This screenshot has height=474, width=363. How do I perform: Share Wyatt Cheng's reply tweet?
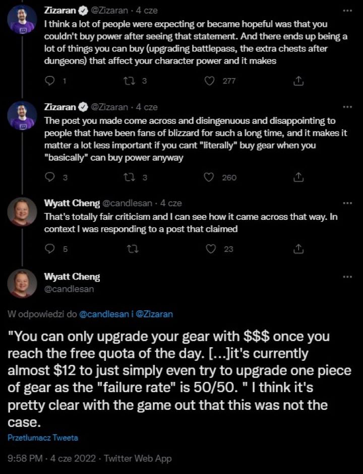click(x=298, y=248)
